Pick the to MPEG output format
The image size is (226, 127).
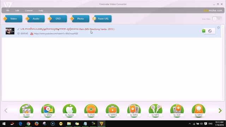112,110
